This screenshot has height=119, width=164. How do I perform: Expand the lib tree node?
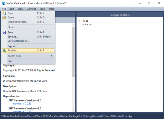click(80, 21)
